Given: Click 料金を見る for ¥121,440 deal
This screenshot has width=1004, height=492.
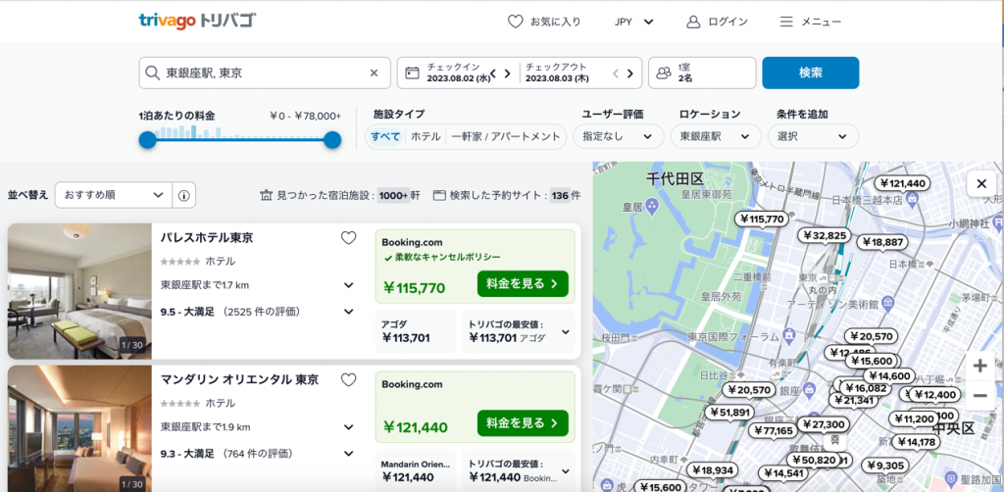Looking at the screenshot, I should [523, 422].
